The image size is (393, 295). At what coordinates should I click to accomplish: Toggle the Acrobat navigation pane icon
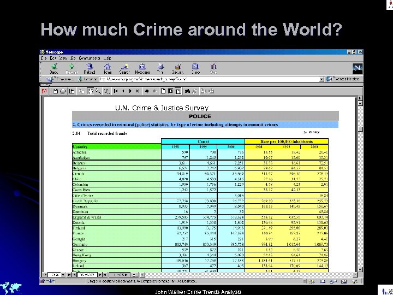pos(72,91)
